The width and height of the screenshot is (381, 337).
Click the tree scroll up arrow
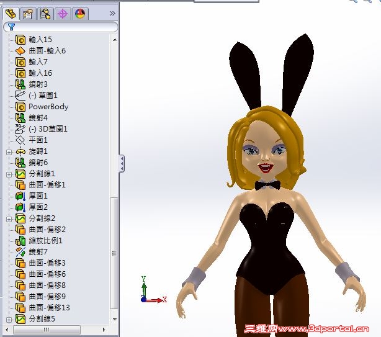[x=115, y=40]
